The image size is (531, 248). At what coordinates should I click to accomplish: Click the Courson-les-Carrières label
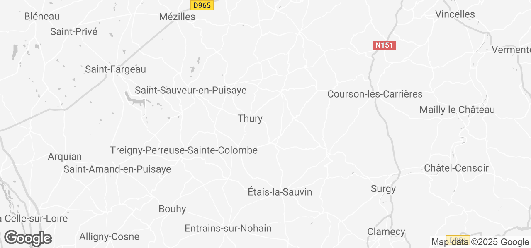coord(375,94)
